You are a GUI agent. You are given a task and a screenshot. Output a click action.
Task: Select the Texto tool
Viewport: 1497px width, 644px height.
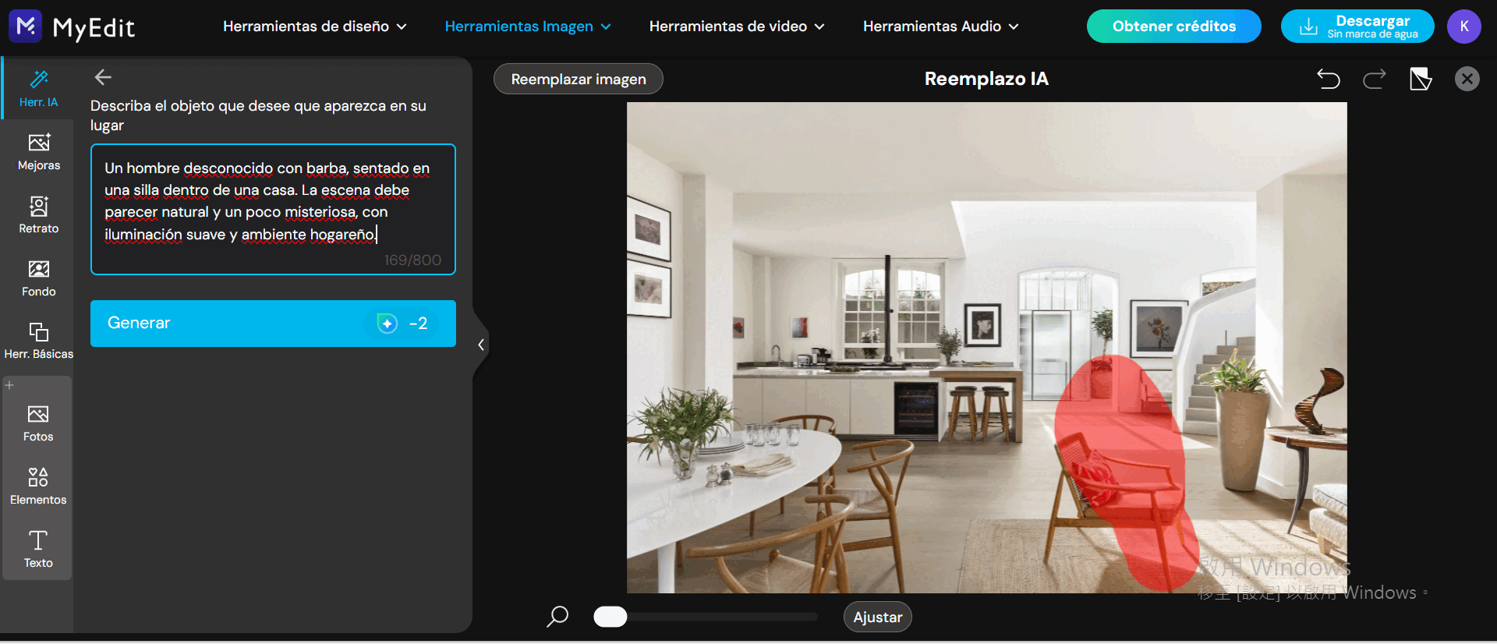pos(38,550)
